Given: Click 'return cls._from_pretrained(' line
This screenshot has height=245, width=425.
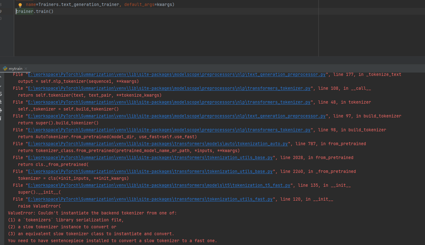Looking at the screenshot, I should [54, 165].
